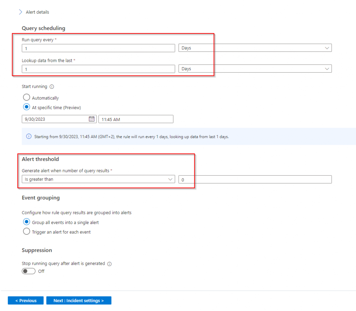The image size is (356, 311).
Task: Select Trigger an alert for each event
Action: (x=26, y=232)
